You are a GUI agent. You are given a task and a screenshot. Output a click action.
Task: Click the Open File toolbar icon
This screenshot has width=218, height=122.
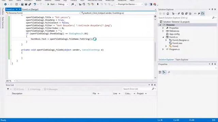coord(22,4)
